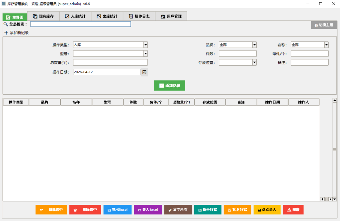
Task: Open the 操作日志 tab
Action: [139, 16]
